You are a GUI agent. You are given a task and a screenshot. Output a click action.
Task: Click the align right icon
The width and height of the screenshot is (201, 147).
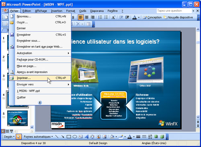tap(92, 17)
